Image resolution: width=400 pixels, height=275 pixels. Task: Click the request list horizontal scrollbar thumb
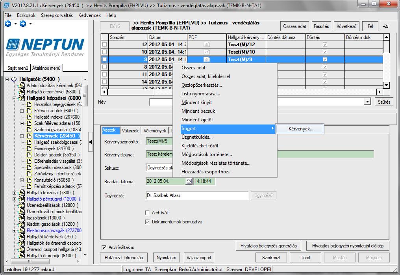pyautogui.click(x=131, y=92)
